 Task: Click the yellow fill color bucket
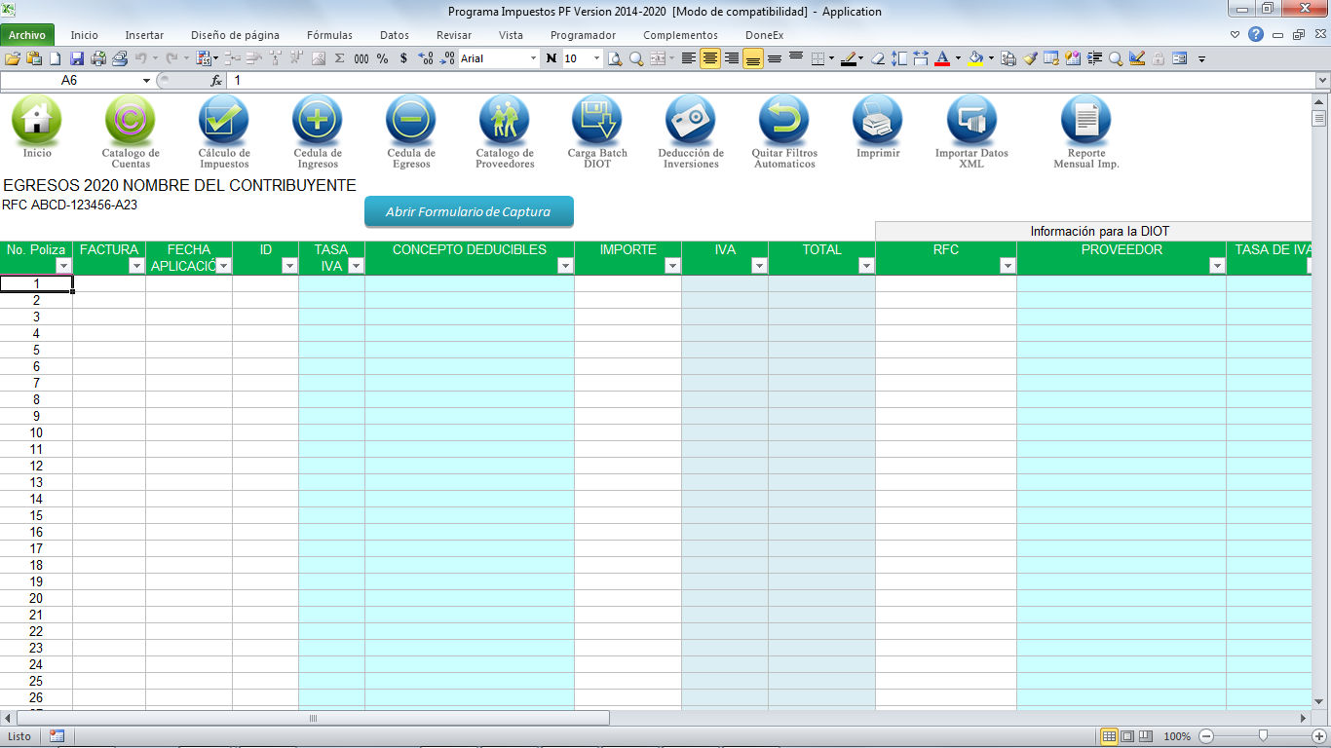coord(975,58)
